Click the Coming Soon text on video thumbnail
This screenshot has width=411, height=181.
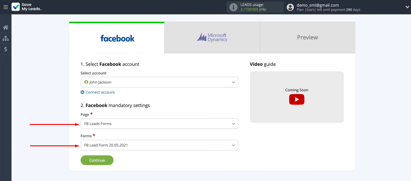(x=296, y=90)
